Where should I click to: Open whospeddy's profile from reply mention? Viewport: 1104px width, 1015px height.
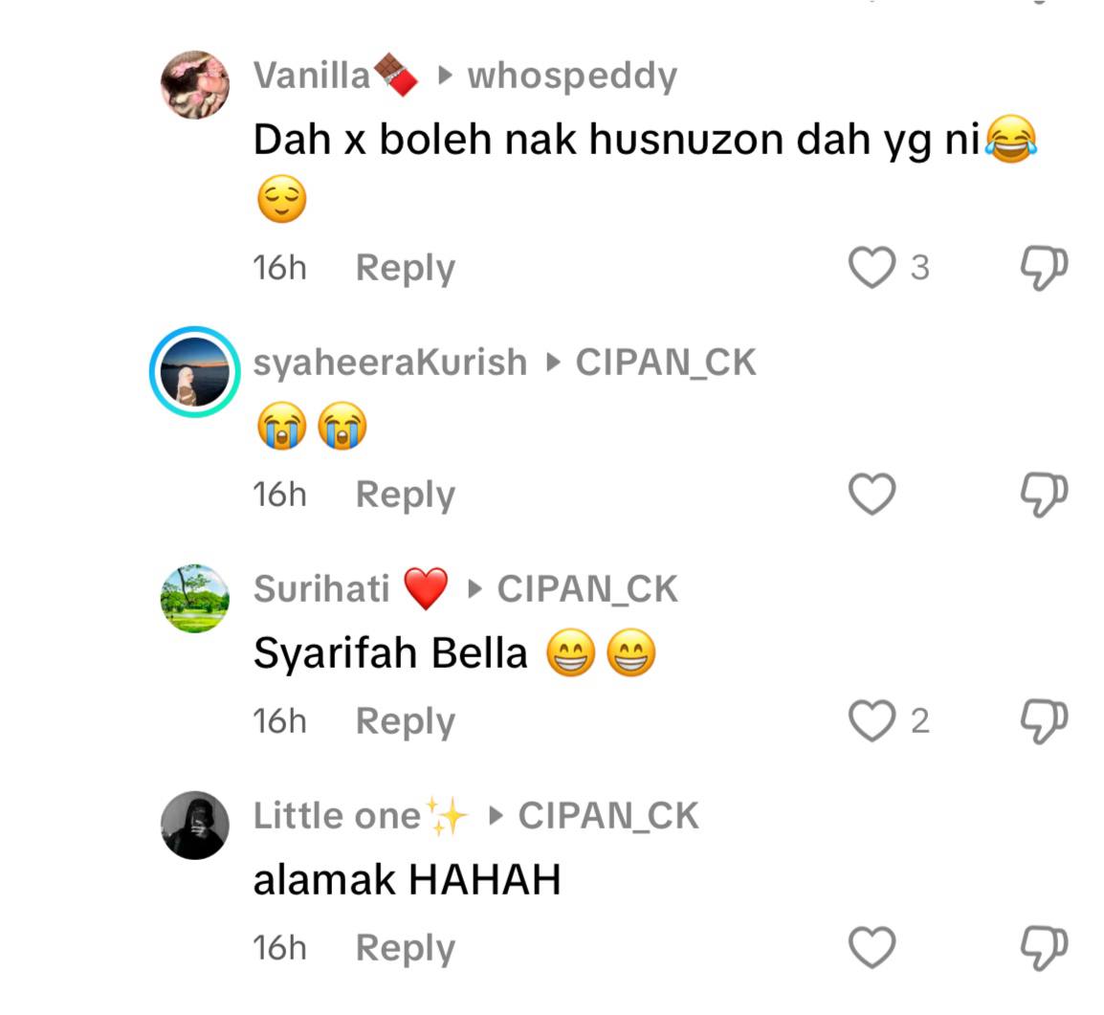[x=572, y=77]
